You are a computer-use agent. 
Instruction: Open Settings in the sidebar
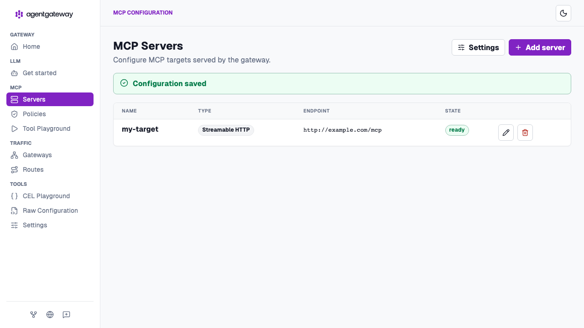coord(50,225)
